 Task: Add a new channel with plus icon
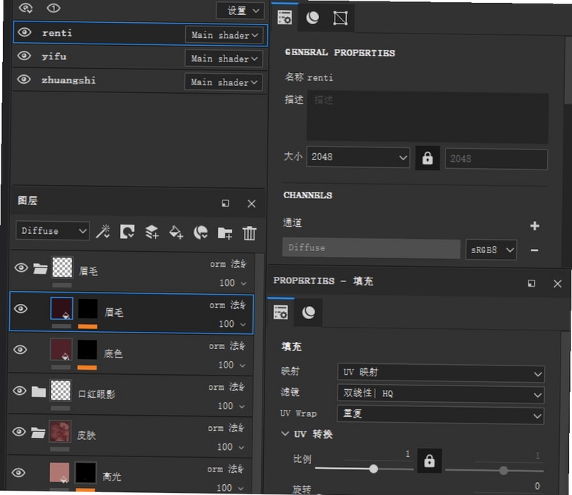(534, 226)
